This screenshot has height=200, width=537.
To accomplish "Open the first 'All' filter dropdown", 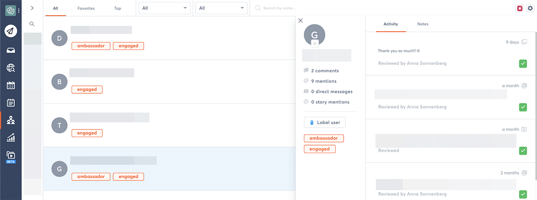I will (x=164, y=8).
